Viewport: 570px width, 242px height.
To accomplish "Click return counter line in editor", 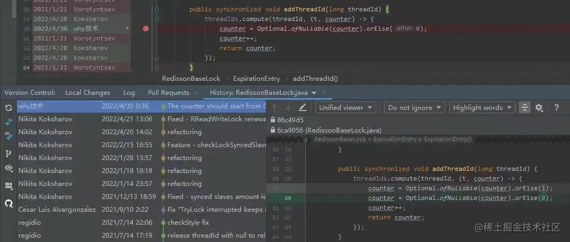I will click(248, 48).
